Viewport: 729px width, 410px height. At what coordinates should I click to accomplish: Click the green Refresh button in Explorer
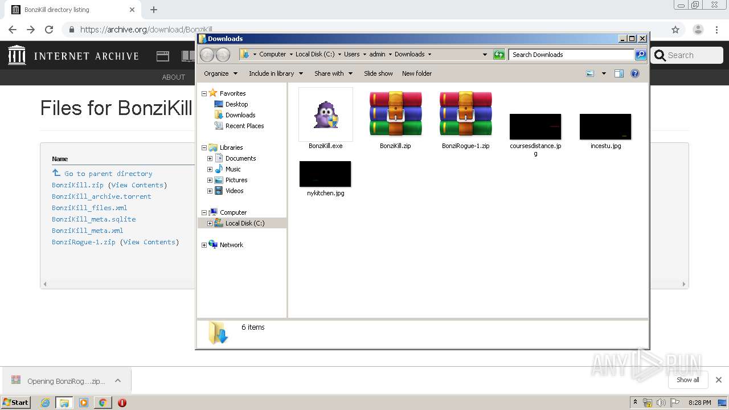click(x=499, y=55)
